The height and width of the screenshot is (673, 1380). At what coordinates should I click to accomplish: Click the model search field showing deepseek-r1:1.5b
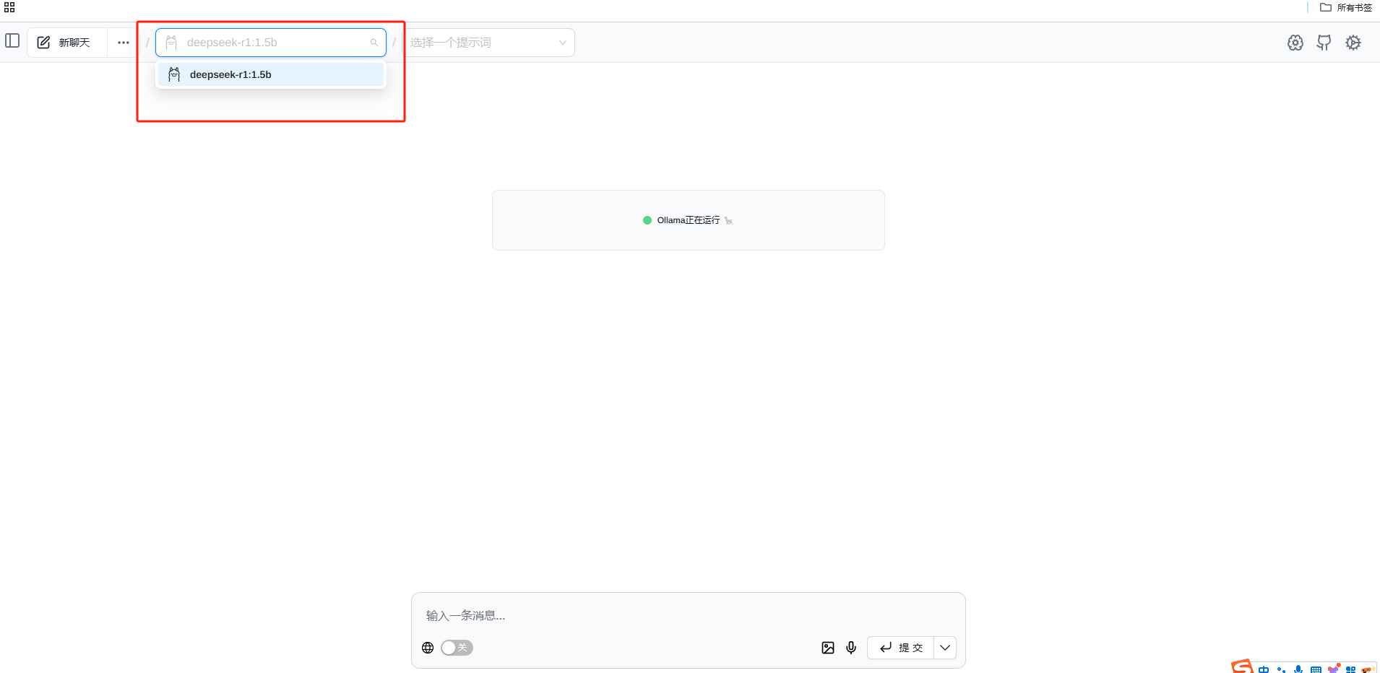coord(271,43)
